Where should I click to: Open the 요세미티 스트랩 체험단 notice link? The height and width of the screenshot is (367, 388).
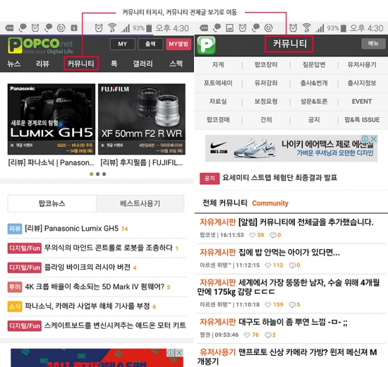pos(279,178)
